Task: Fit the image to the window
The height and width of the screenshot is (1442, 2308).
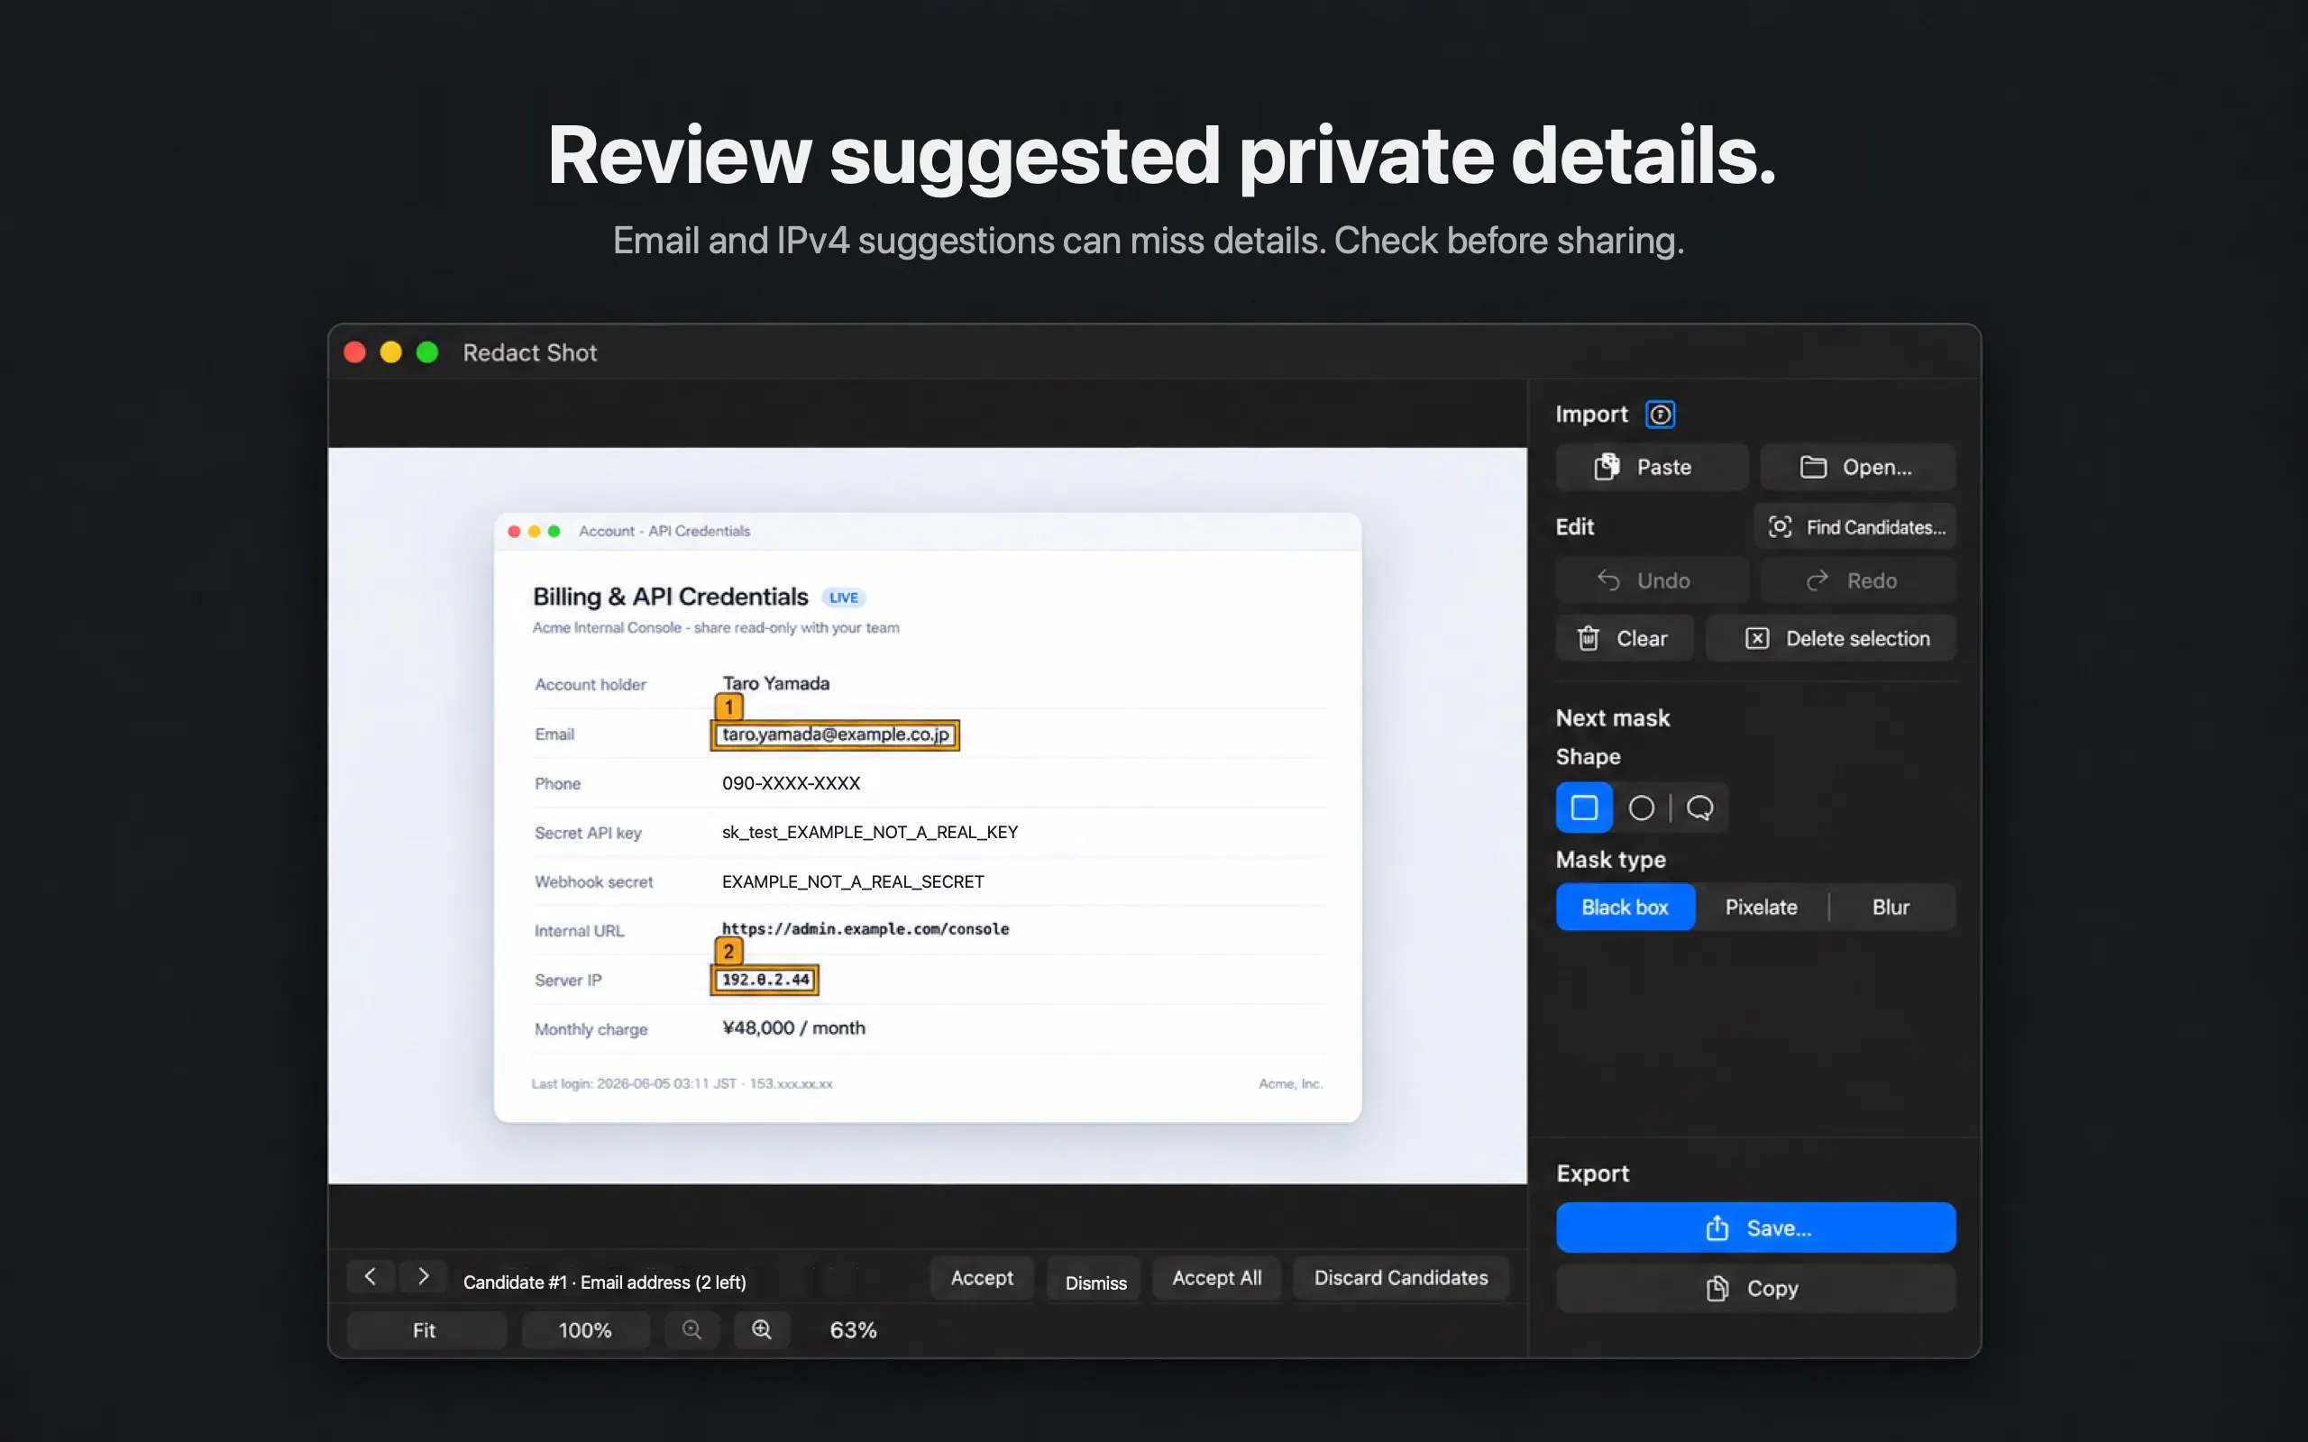Action: [425, 1329]
